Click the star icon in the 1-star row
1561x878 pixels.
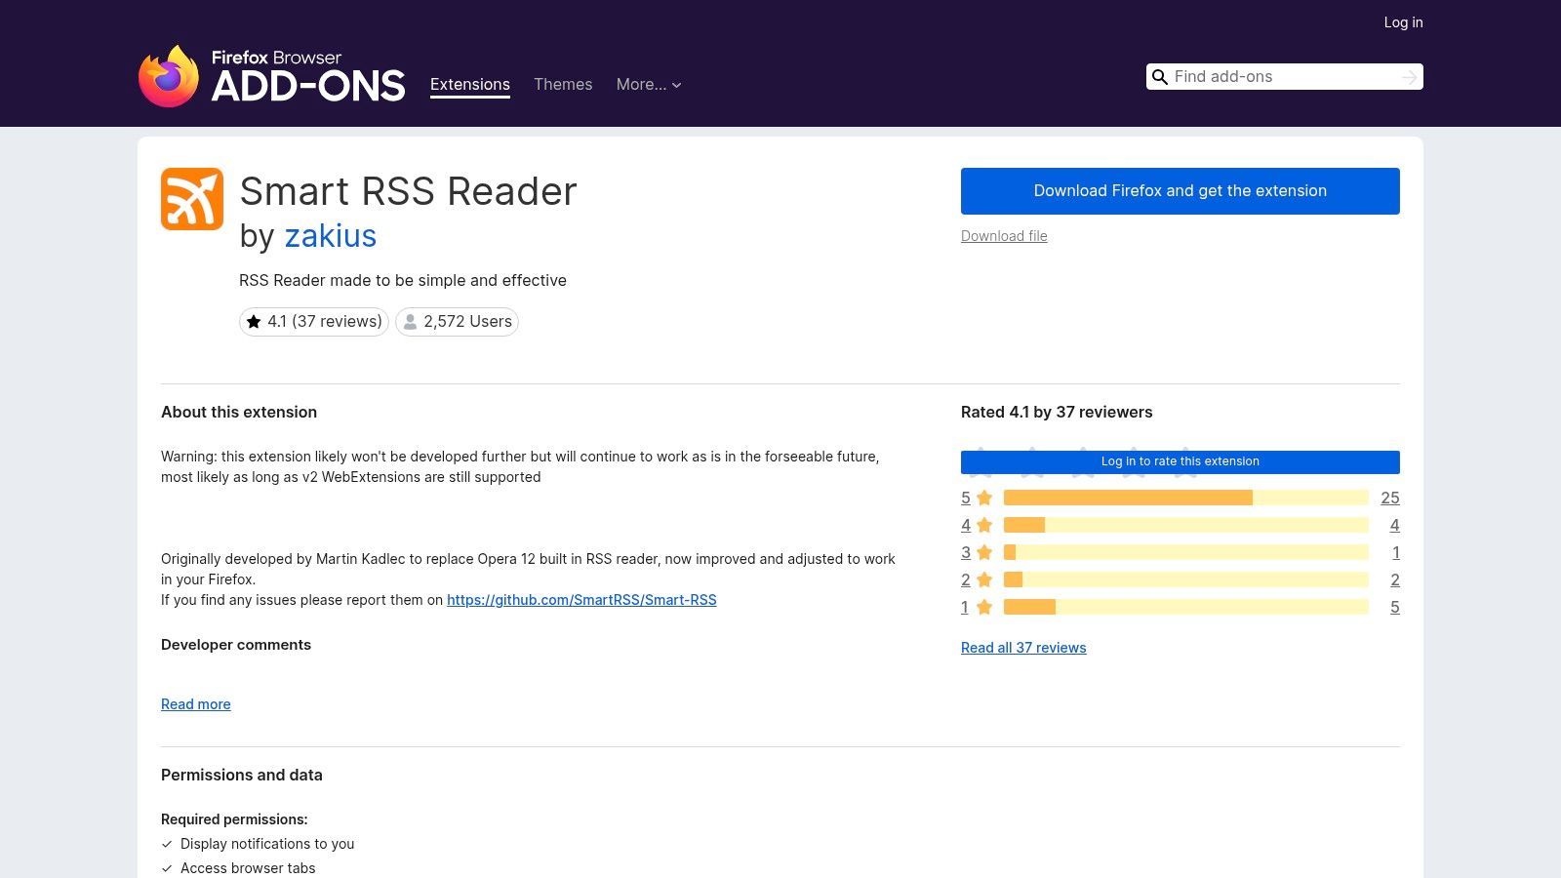coord(984,607)
